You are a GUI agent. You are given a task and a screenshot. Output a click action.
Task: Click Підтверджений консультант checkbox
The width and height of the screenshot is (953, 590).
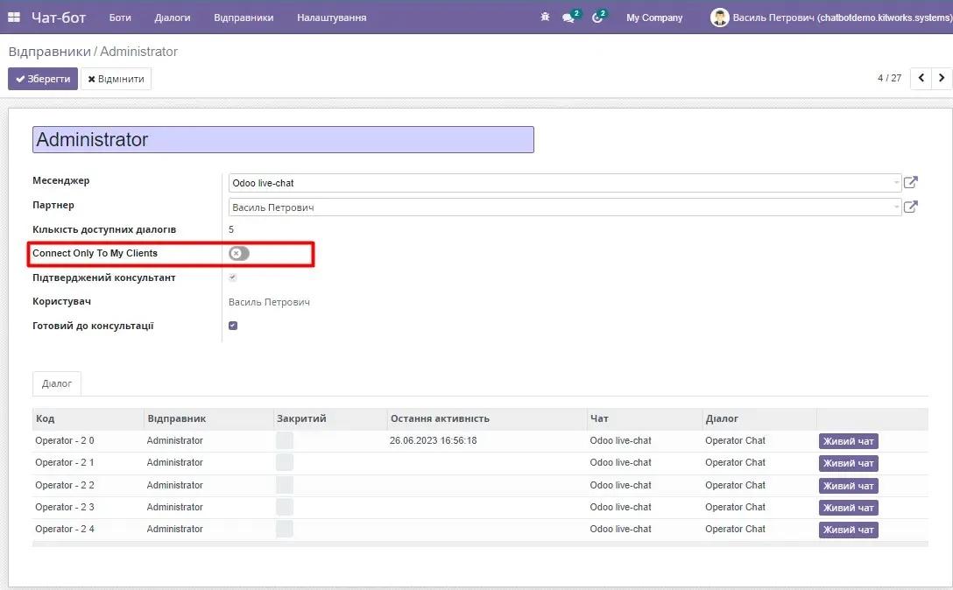[x=233, y=277]
